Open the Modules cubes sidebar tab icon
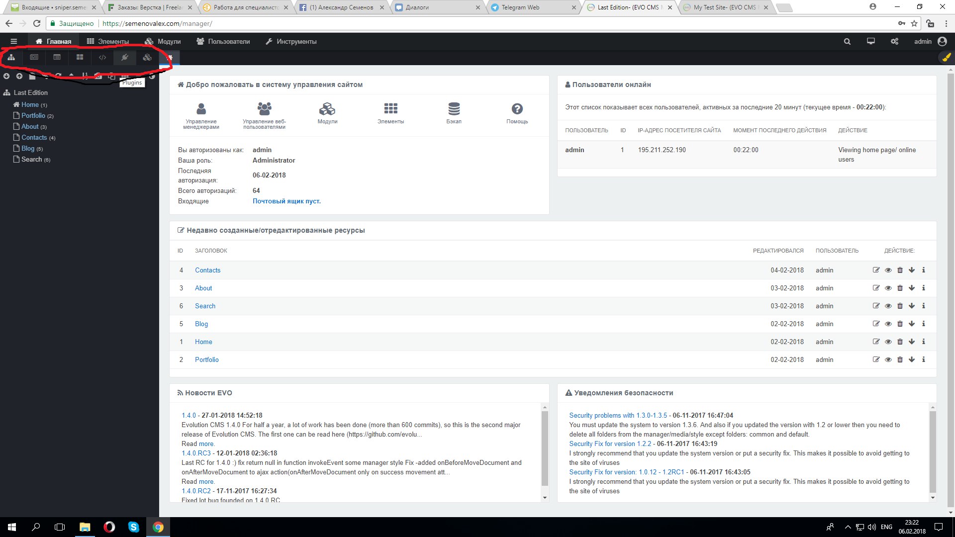Image resolution: width=955 pixels, height=537 pixels. tap(147, 58)
